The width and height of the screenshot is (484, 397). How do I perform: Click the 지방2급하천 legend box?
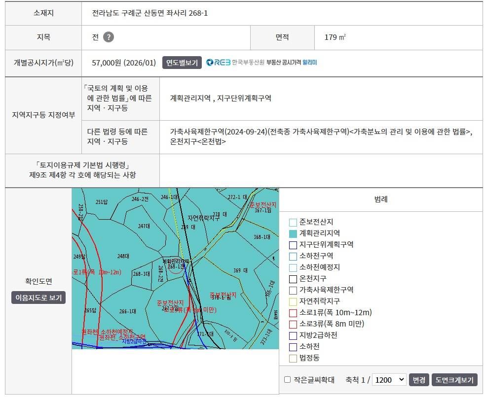pyautogui.click(x=293, y=335)
